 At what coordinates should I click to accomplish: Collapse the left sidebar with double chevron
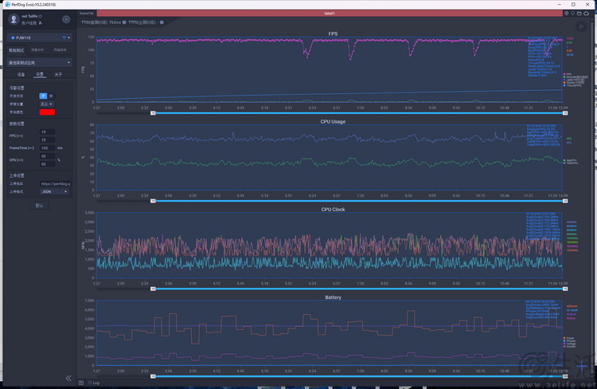[x=68, y=378]
